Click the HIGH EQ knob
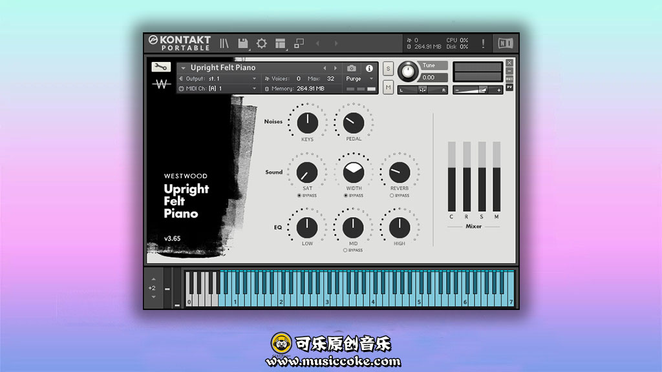Screen dimensions: 662x372 (400, 227)
